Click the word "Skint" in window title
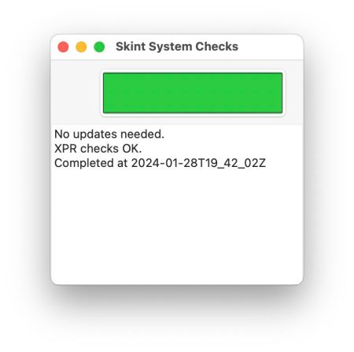 131,46
